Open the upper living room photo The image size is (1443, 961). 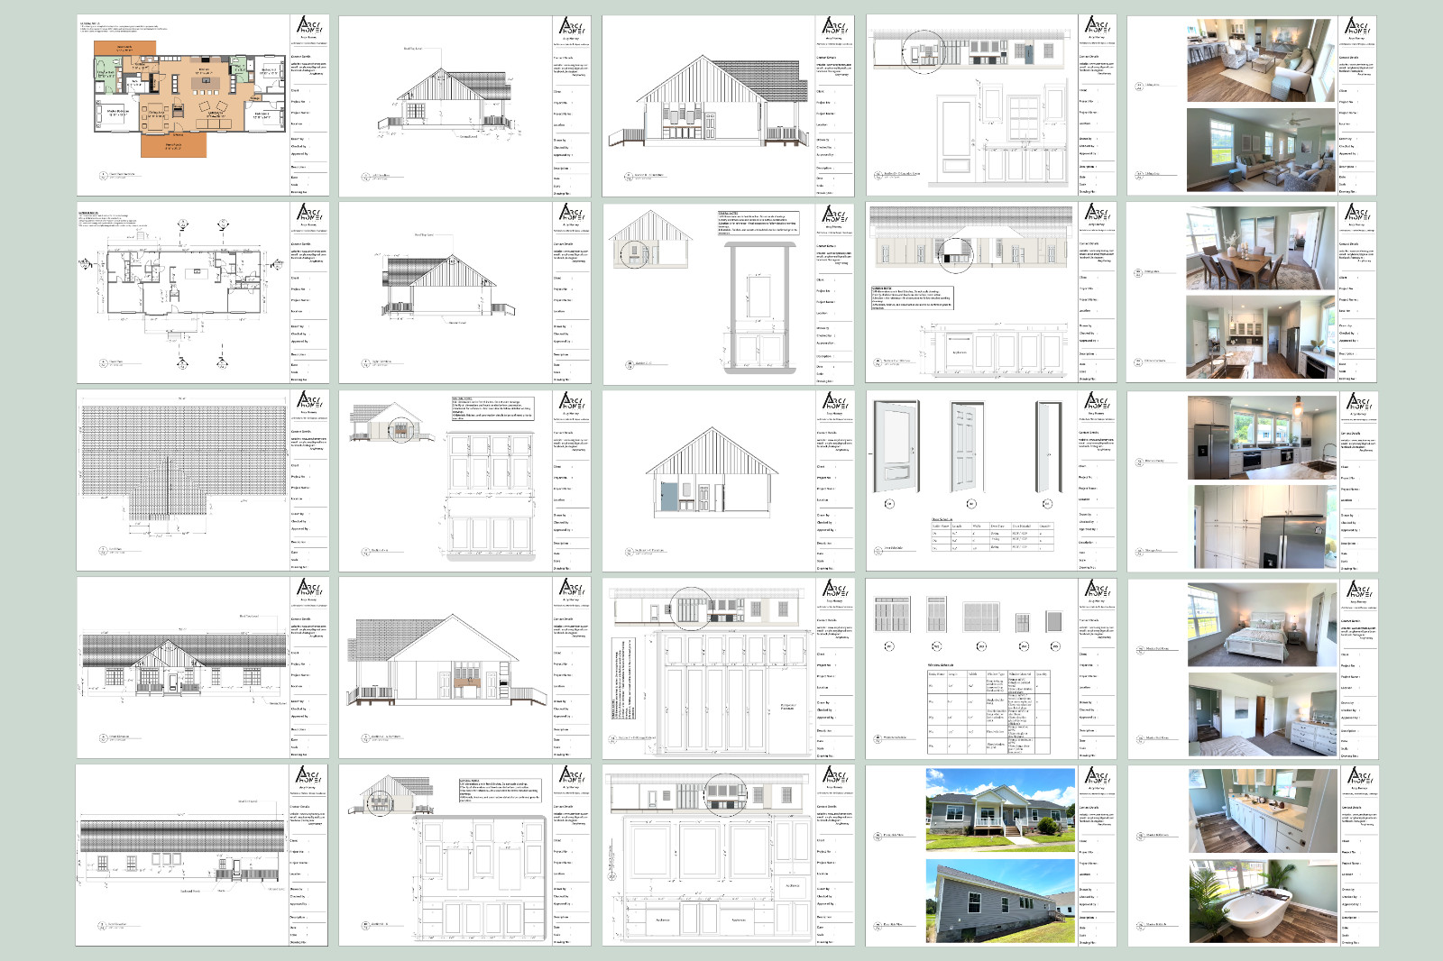tap(1261, 60)
